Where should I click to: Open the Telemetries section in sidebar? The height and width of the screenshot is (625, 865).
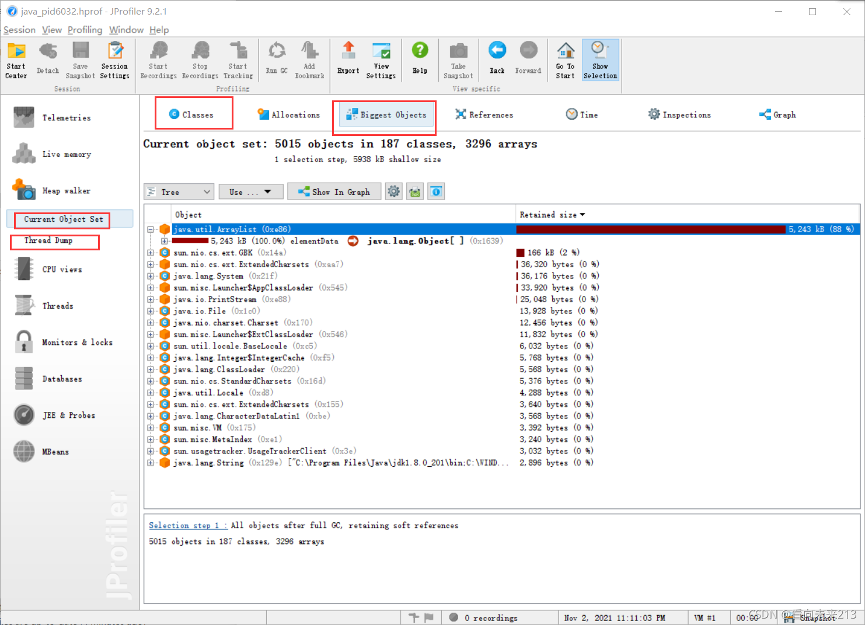pos(53,117)
